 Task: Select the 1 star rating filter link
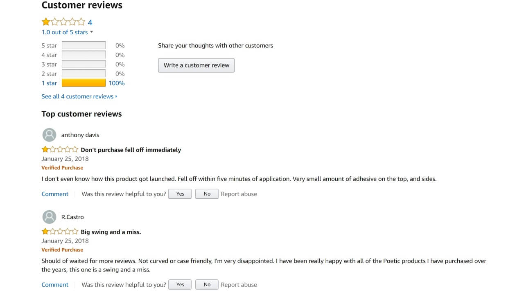49,83
